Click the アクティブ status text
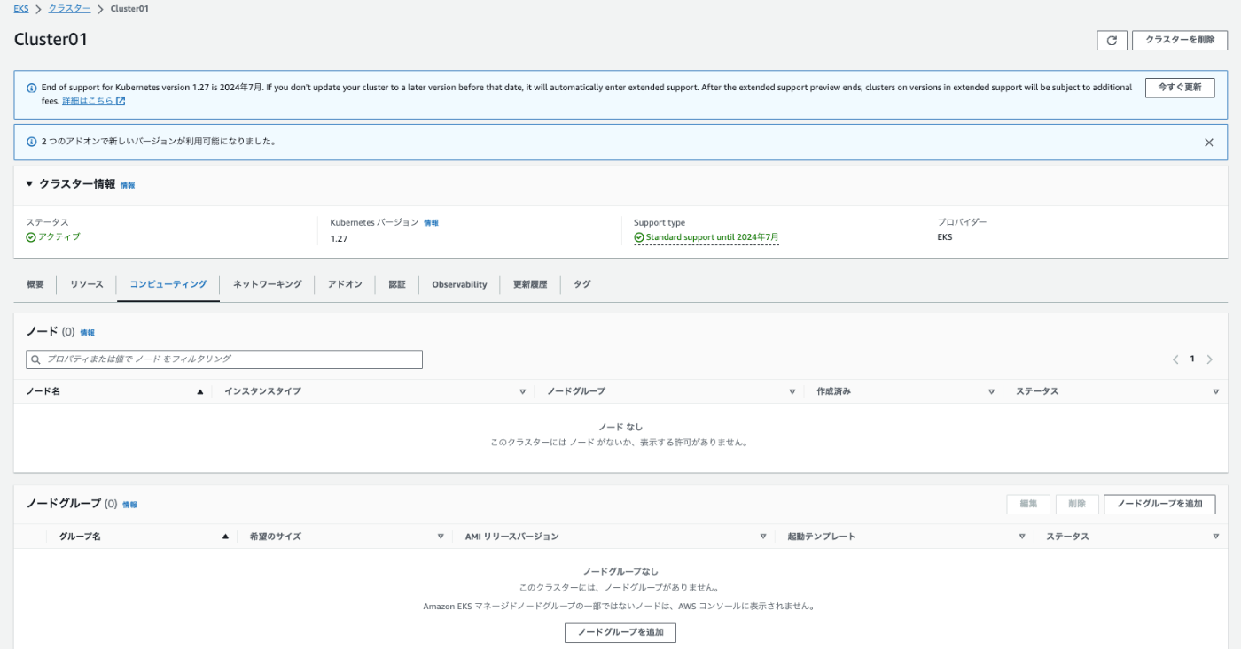 (59, 237)
